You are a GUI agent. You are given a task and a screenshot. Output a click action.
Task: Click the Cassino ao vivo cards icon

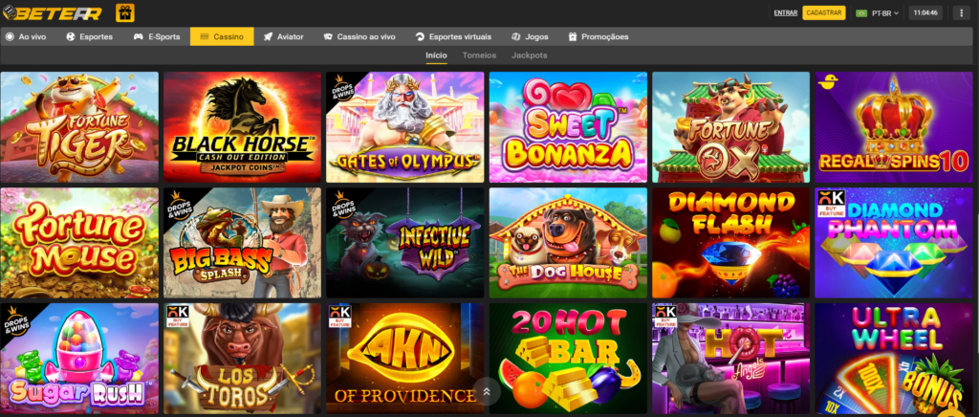[328, 37]
